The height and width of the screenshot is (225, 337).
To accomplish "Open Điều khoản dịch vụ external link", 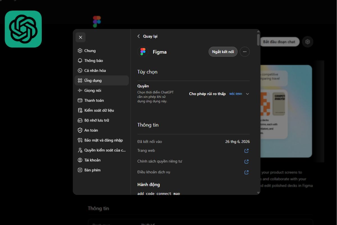I will pos(246,172).
